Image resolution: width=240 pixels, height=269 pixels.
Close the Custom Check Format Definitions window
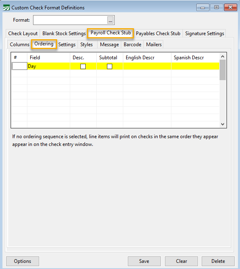click(x=230, y=7)
